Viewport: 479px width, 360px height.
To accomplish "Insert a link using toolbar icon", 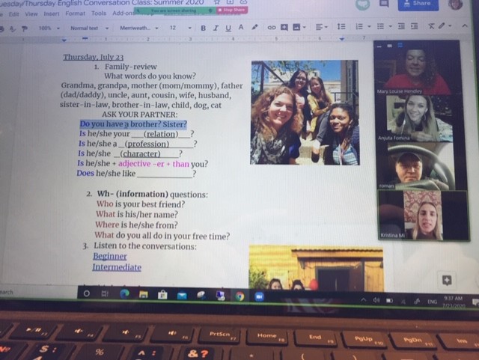I will [x=270, y=28].
